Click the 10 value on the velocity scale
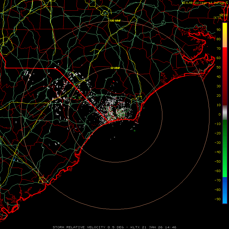Image resolution: width=229 pixels, height=229 pixels. [219, 105]
